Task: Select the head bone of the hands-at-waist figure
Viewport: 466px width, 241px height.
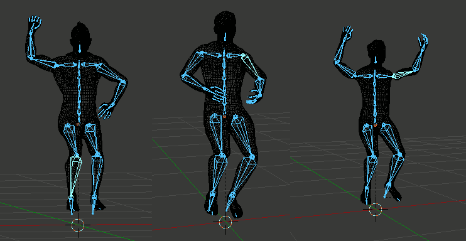Action: 225,37
